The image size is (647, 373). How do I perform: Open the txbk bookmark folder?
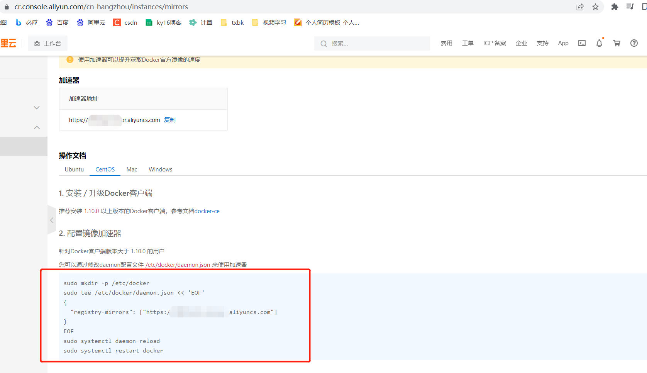pos(232,23)
